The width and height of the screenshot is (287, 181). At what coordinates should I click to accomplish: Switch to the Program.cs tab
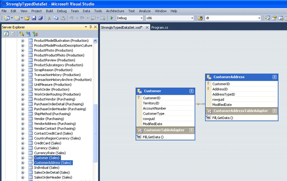160,28
